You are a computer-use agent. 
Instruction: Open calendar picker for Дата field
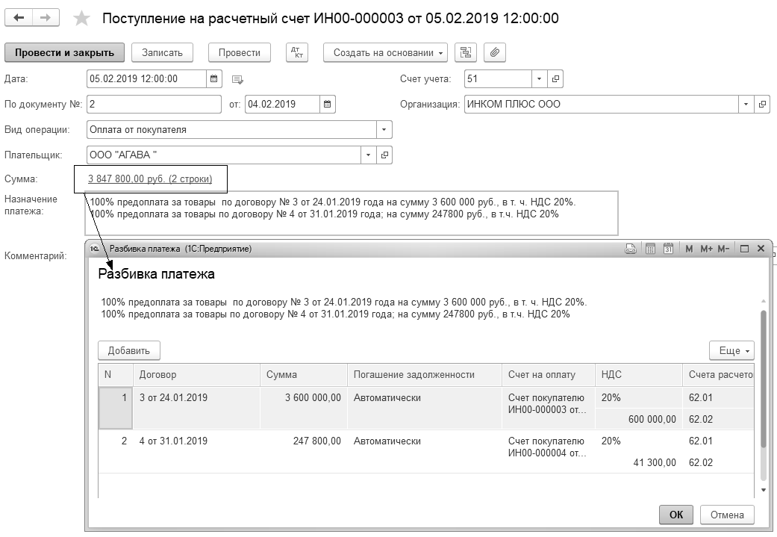click(x=214, y=79)
